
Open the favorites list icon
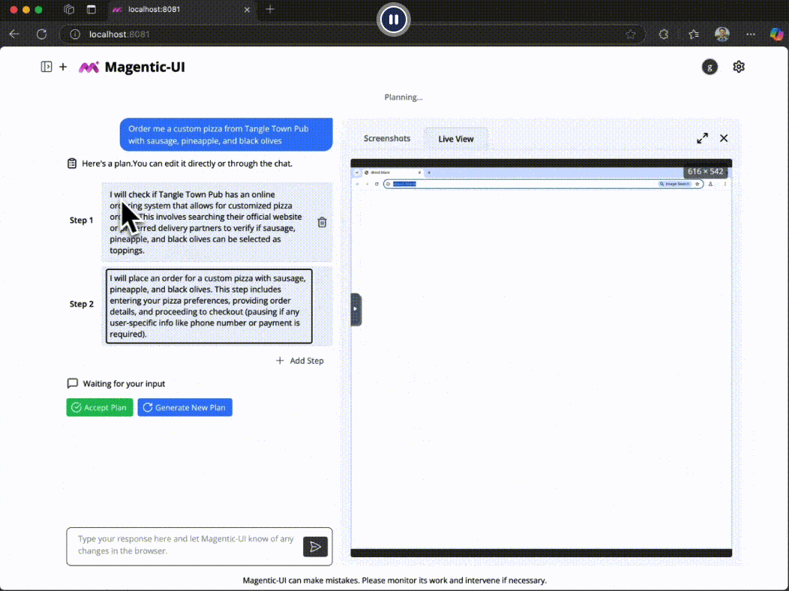[x=694, y=34]
